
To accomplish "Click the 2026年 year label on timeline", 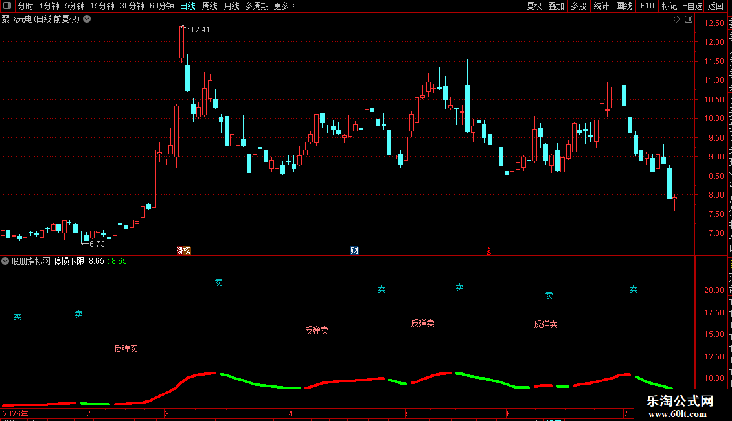I will click(x=16, y=414).
